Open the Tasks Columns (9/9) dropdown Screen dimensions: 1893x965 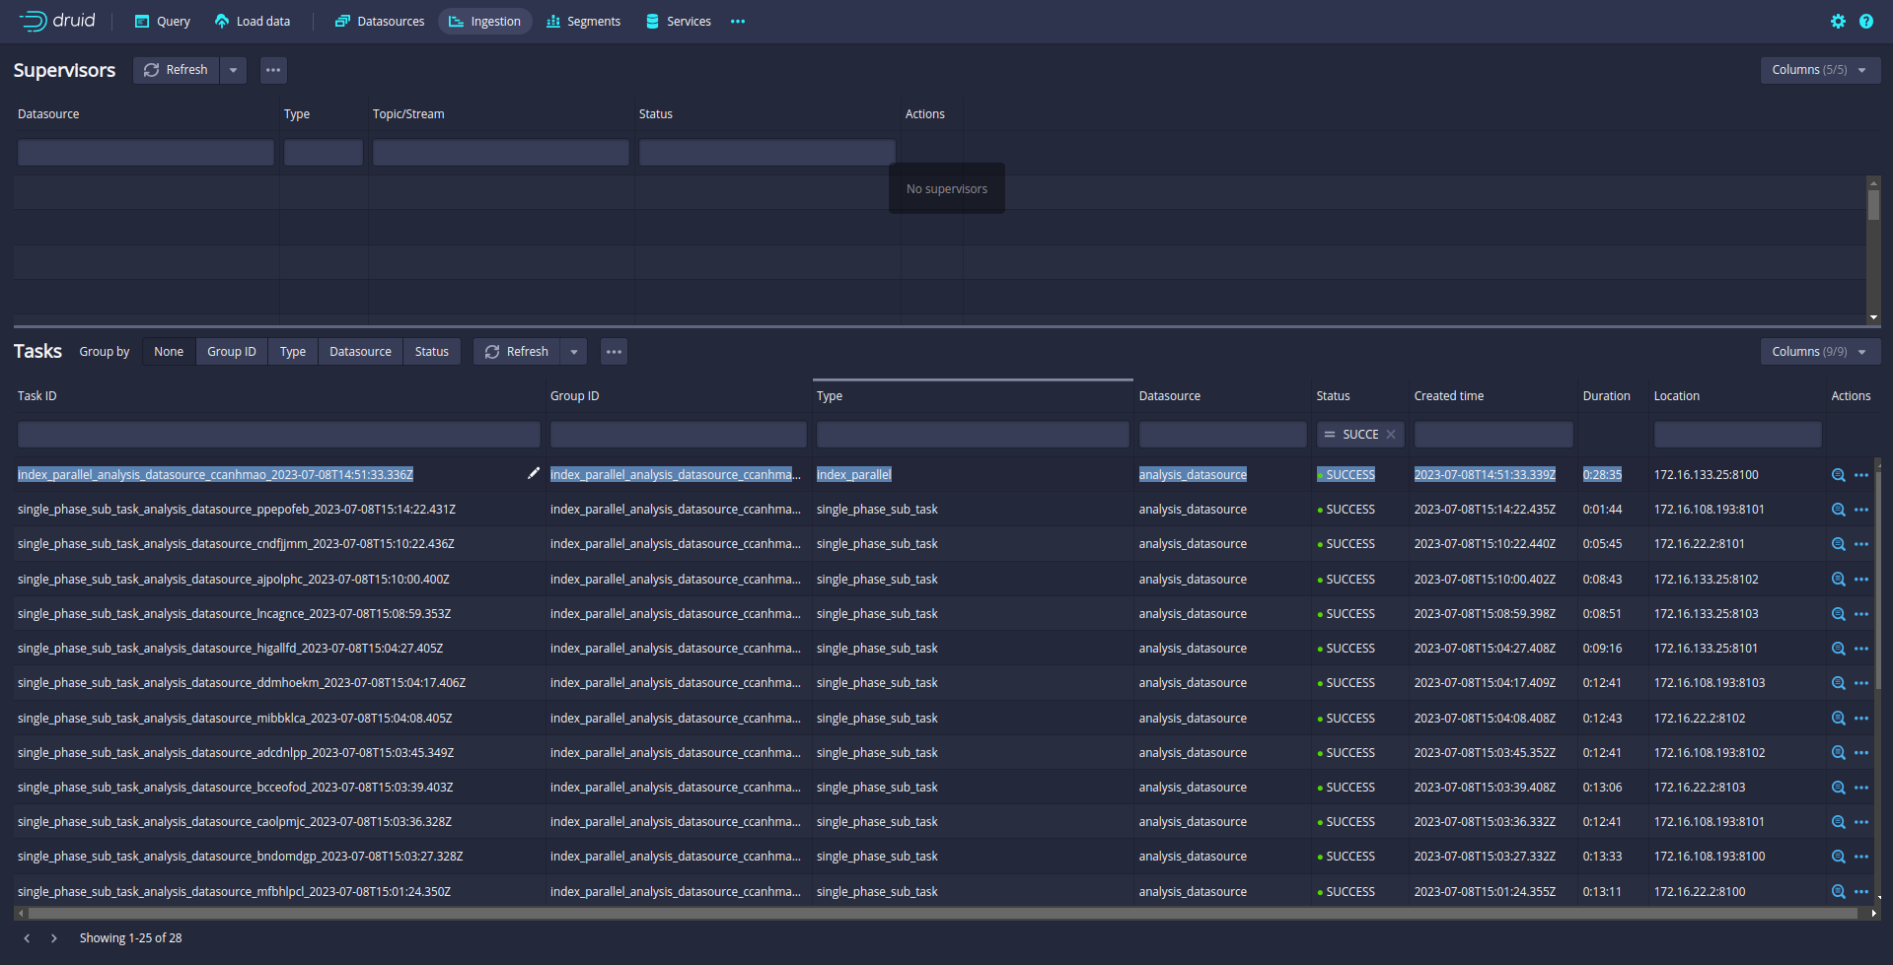coord(1819,352)
